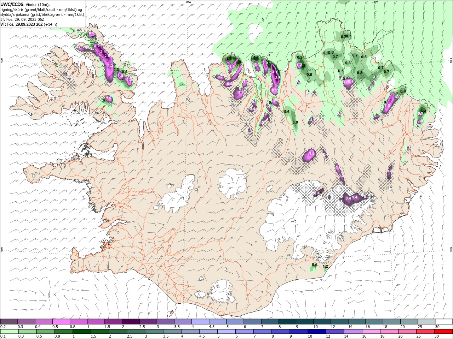Pick the light lavender 4 snow legend swatch

[200, 322]
